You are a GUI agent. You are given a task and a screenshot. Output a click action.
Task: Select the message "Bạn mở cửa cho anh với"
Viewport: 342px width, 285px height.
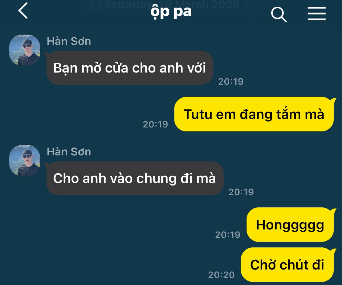pyautogui.click(x=130, y=68)
